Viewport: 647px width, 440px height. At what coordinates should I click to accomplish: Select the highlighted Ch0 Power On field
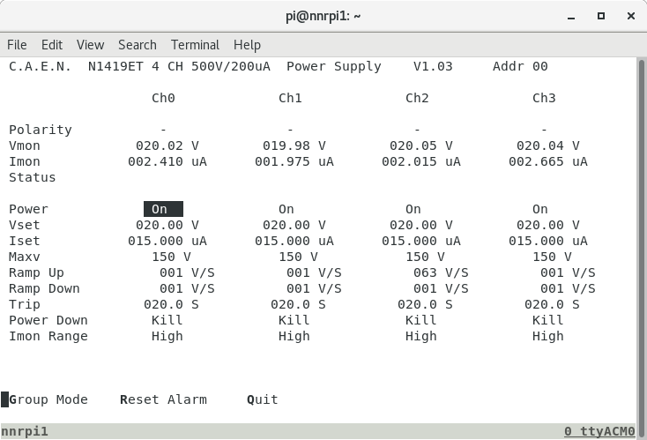click(163, 209)
